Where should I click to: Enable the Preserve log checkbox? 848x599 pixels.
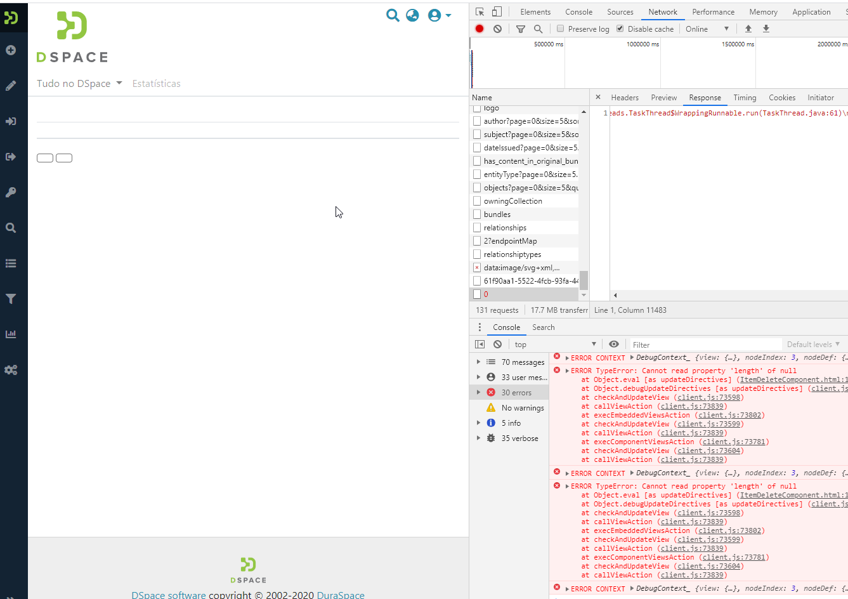(x=560, y=29)
